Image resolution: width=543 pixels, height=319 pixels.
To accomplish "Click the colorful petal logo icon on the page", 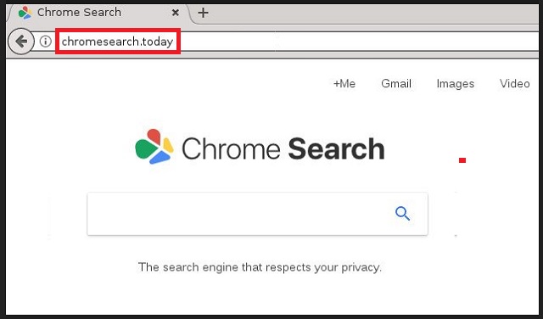I will point(154,147).
